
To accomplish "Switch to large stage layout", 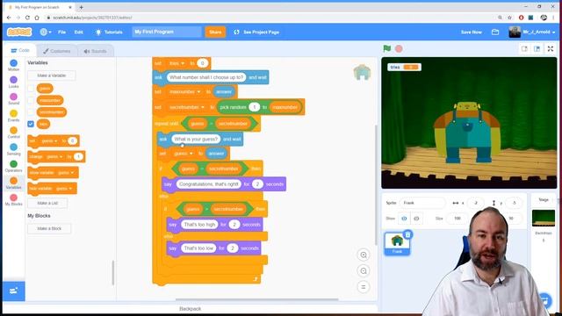I will tap(537, 49).
